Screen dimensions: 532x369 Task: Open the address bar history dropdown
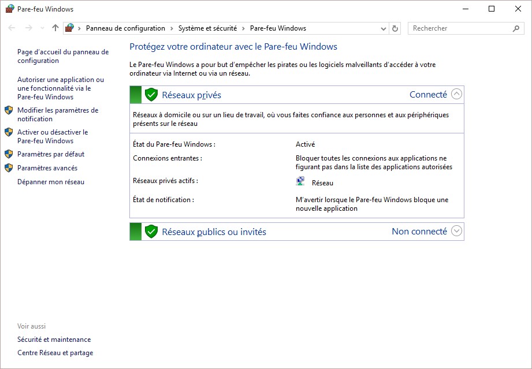[382, 28]
